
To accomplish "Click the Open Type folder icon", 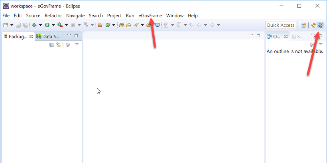I will pos(122,25).
